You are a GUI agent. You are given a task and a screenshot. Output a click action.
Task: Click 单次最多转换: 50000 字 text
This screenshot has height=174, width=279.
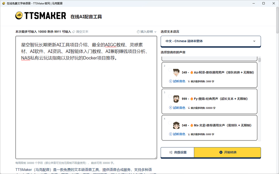click(203, 108)
